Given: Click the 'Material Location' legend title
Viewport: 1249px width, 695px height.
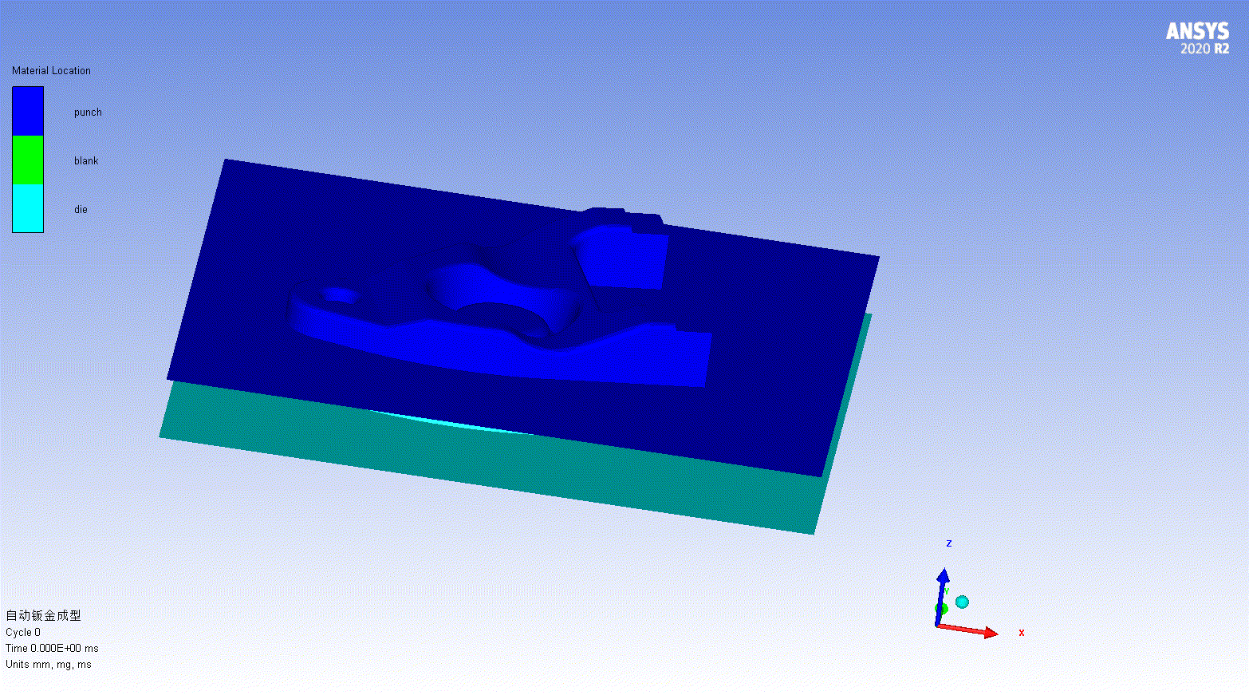Looking at the screenshot, I should click(x=51, y=71).
